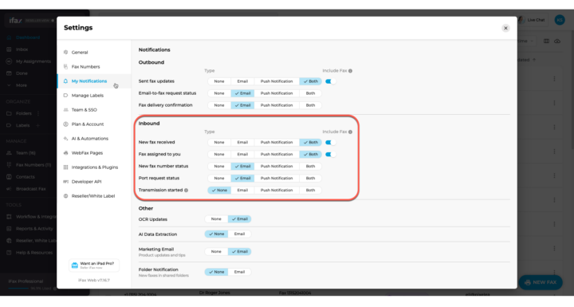
Task: Set Fax assigned to you to None
Action: (x=219, y=154)
